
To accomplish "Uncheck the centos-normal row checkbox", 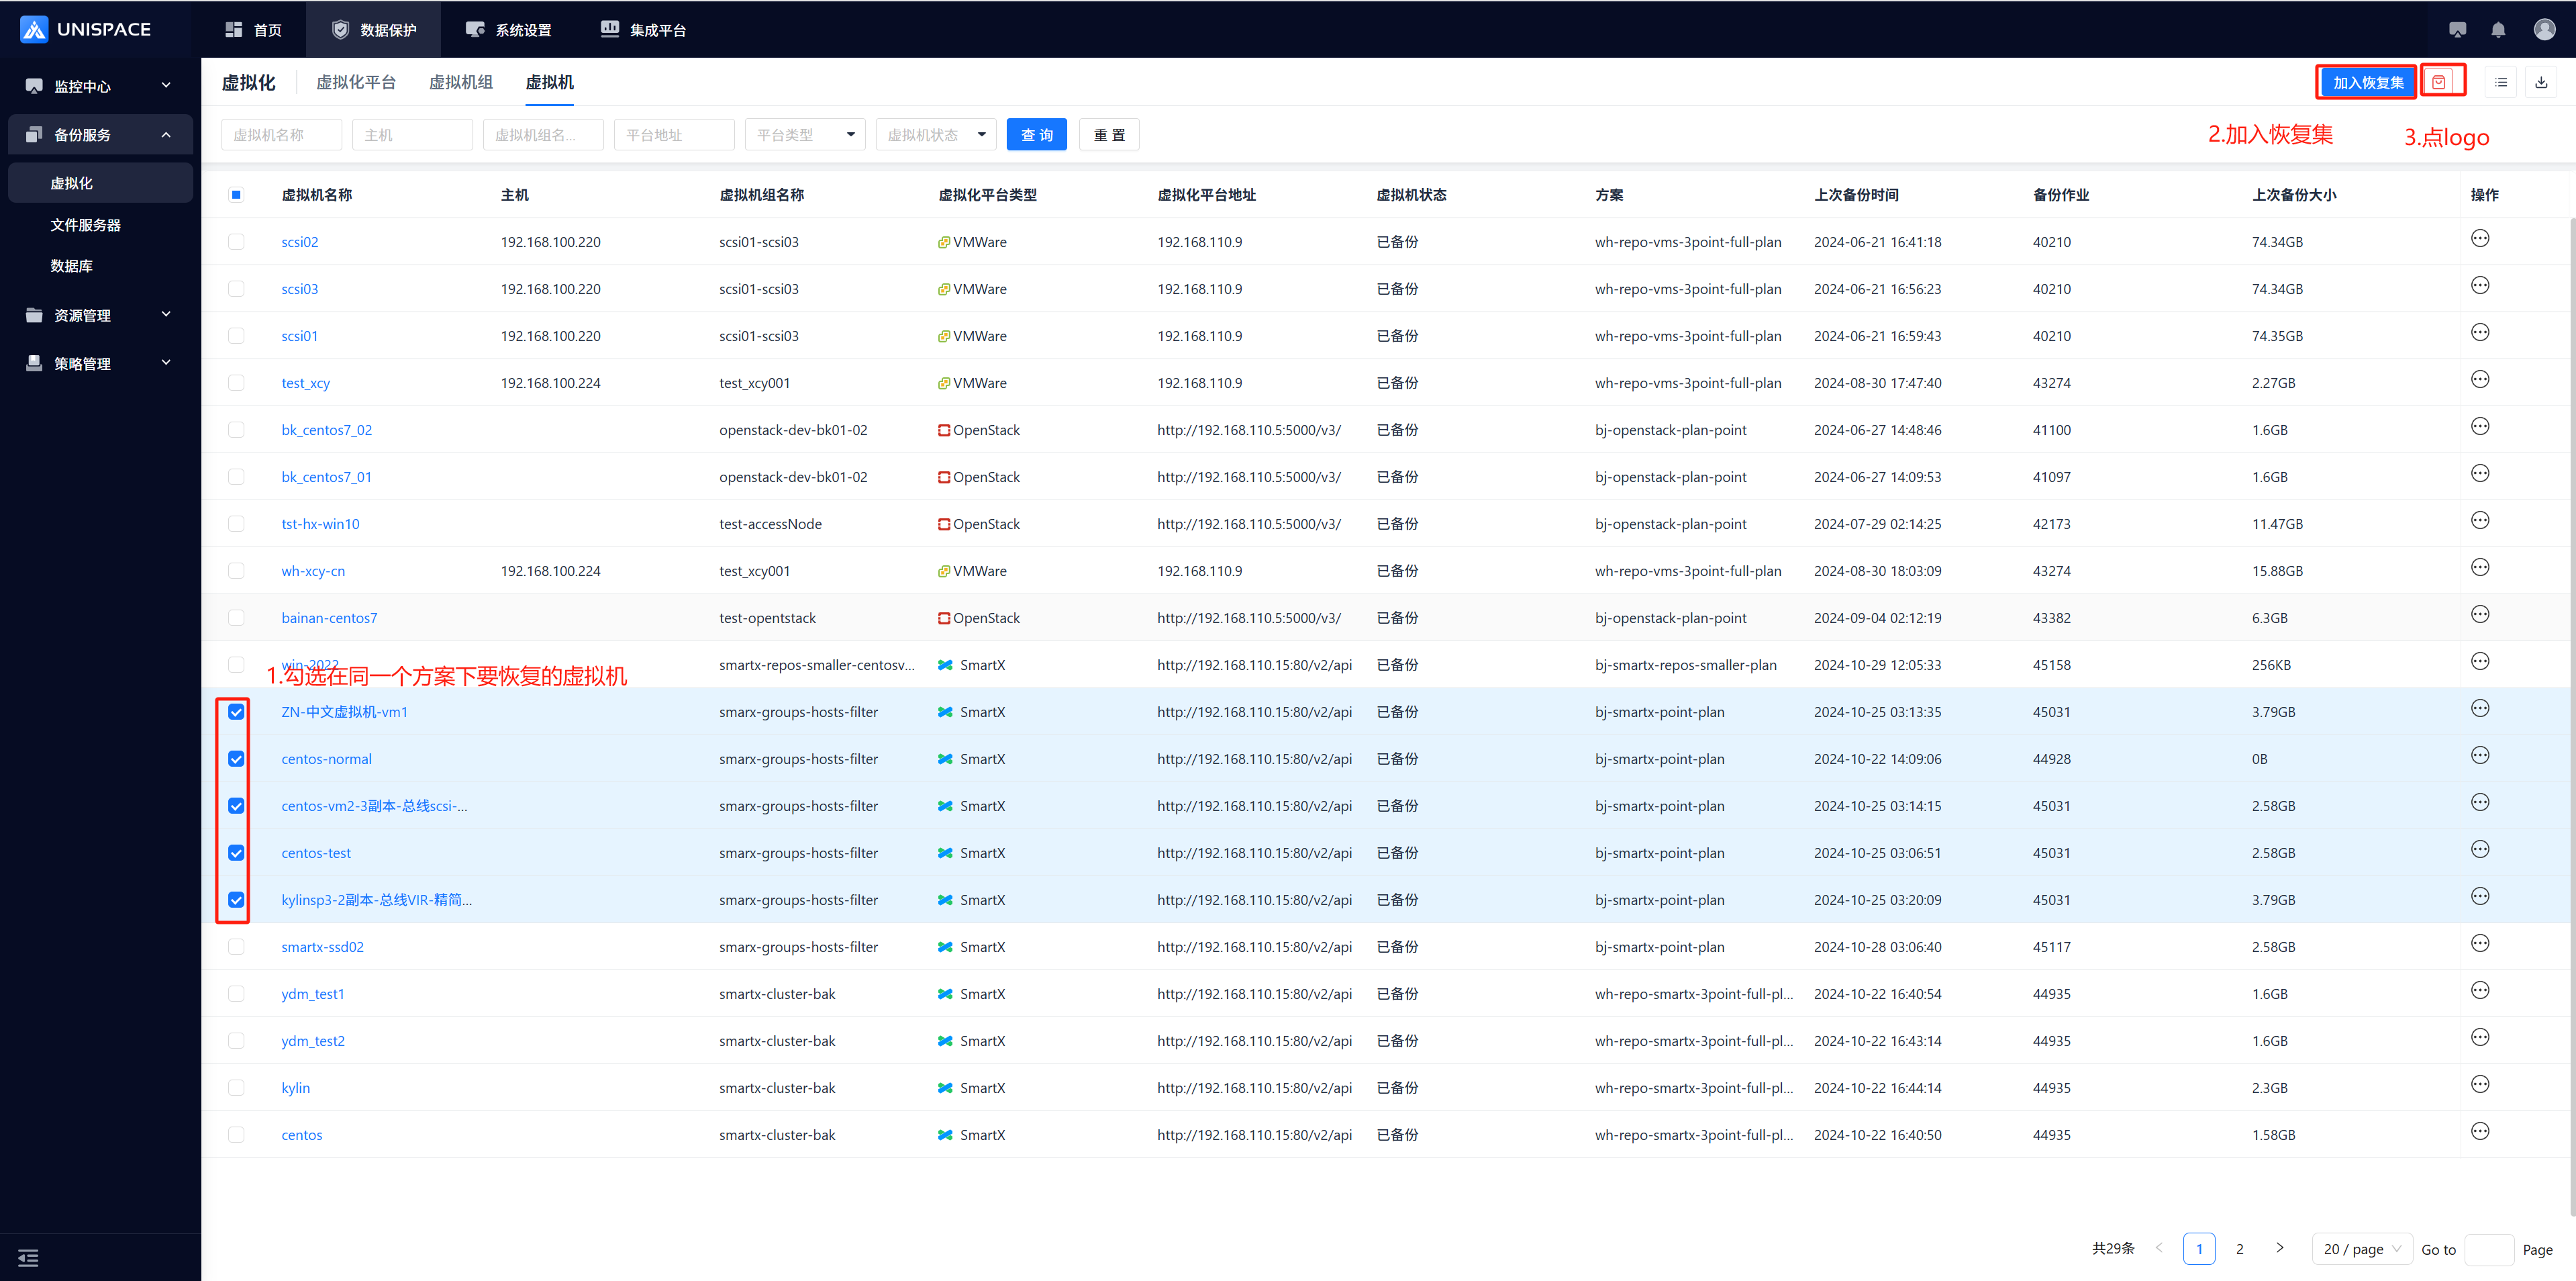I will tap(236, 759).
